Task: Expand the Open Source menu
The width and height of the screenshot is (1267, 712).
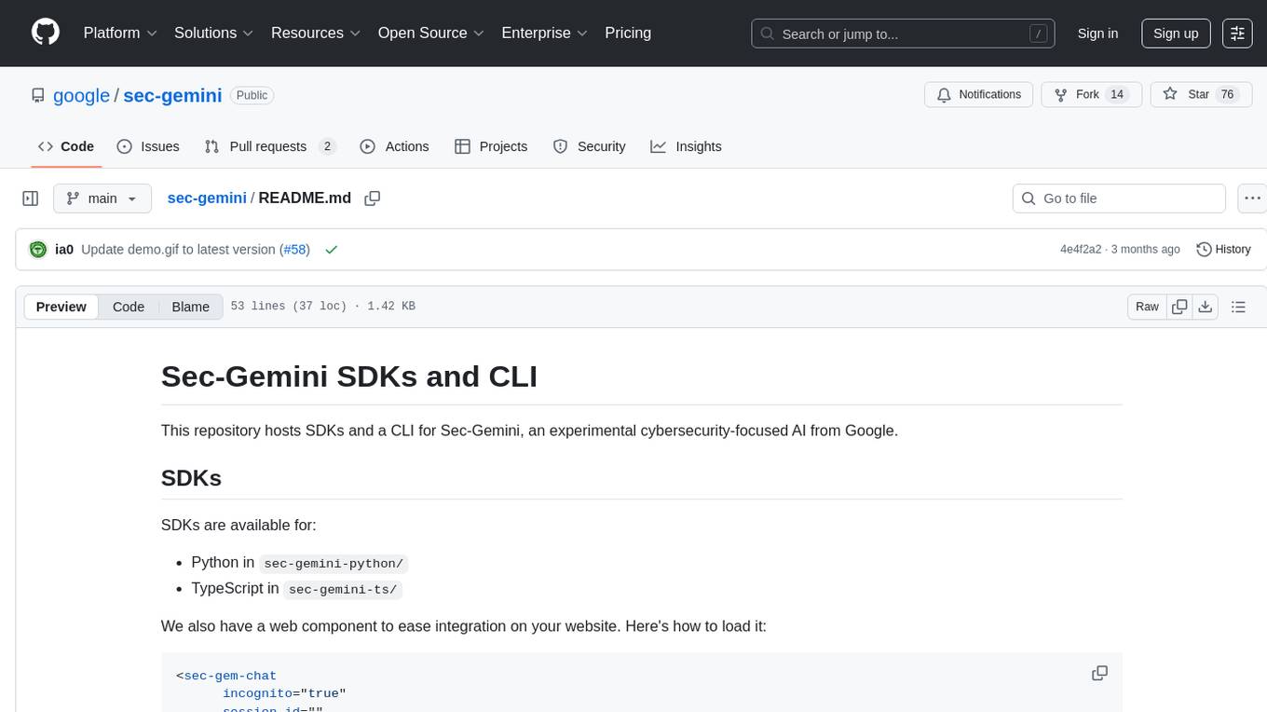Action: point(431,33)
